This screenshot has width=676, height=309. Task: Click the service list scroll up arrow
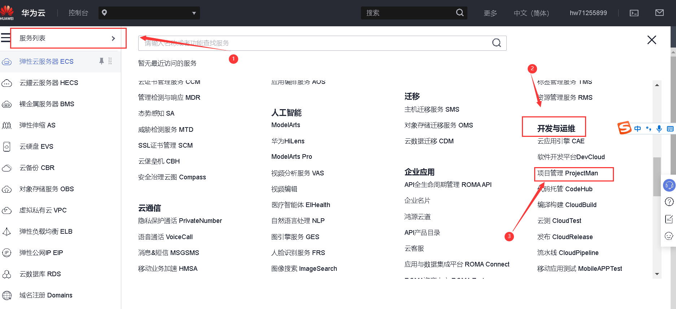[x=657, y=85]
